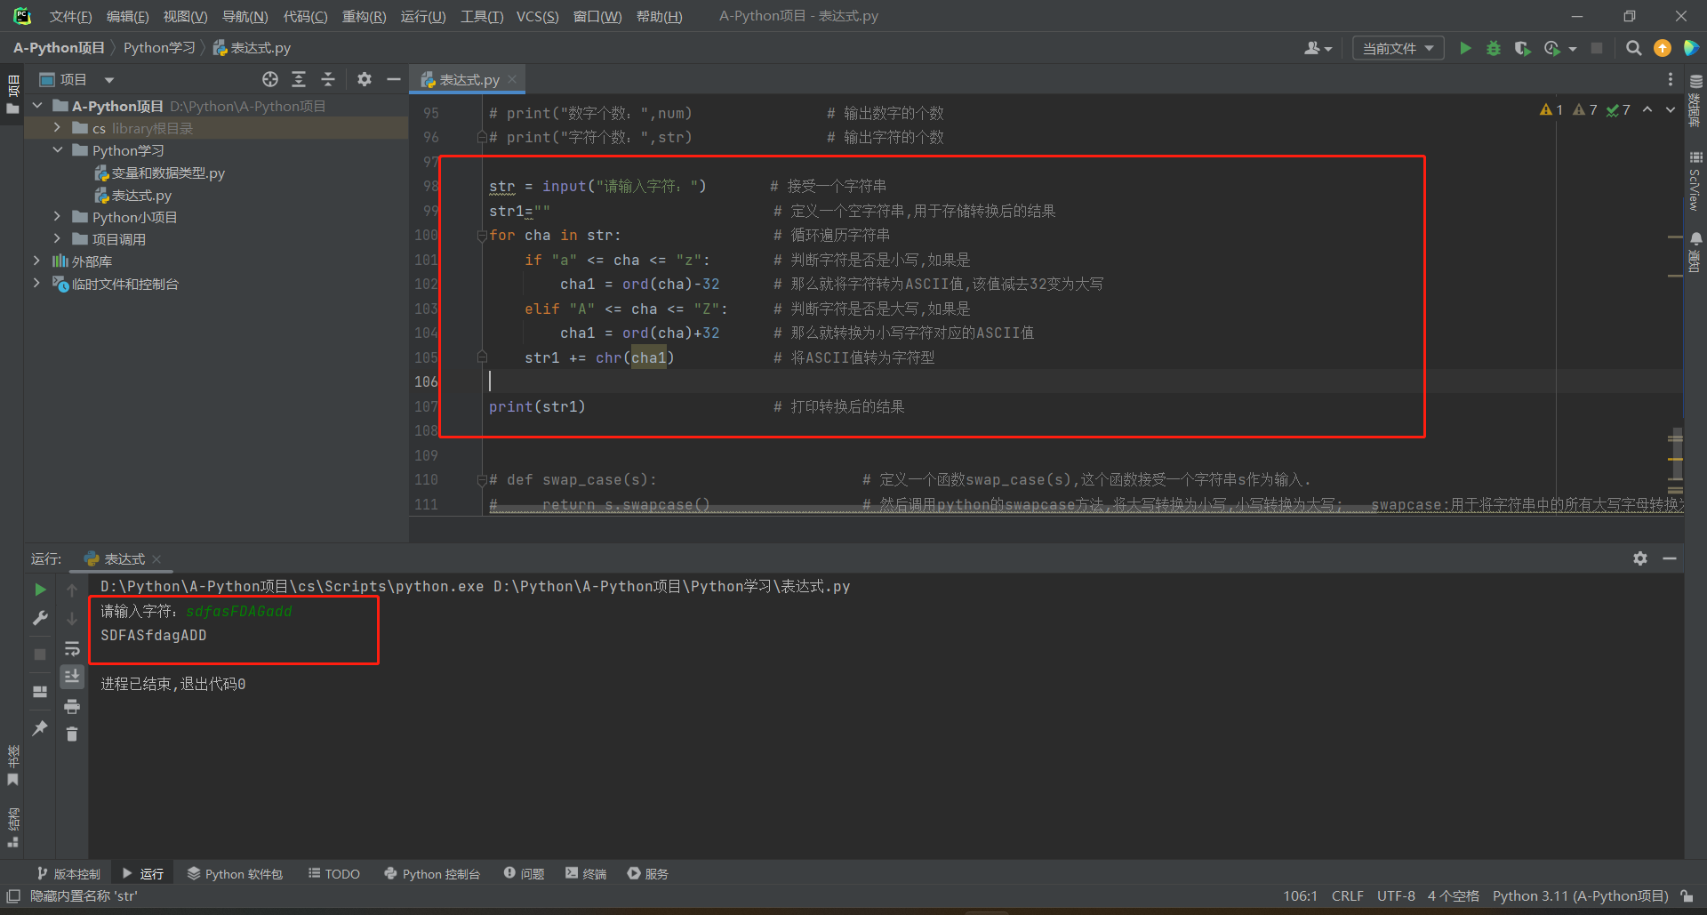Click the locate file target icon in project panel

[270, 80]
